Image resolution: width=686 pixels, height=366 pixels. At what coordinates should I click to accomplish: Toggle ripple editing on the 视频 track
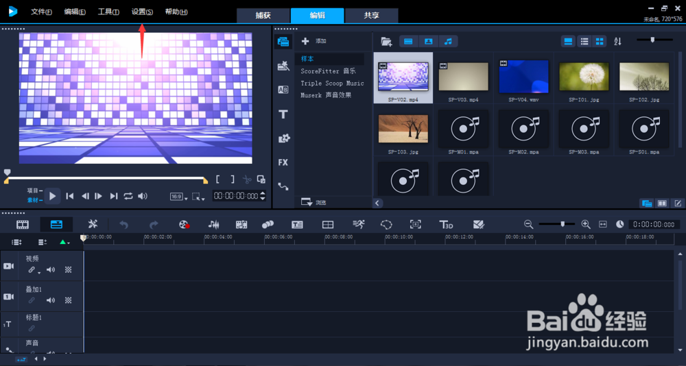coord(32,270)
